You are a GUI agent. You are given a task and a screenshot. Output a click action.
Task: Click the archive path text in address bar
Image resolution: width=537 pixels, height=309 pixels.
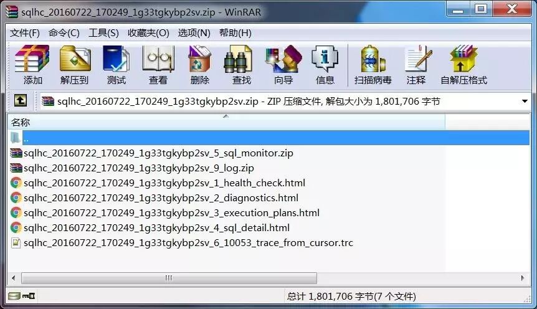pos(249,101)
